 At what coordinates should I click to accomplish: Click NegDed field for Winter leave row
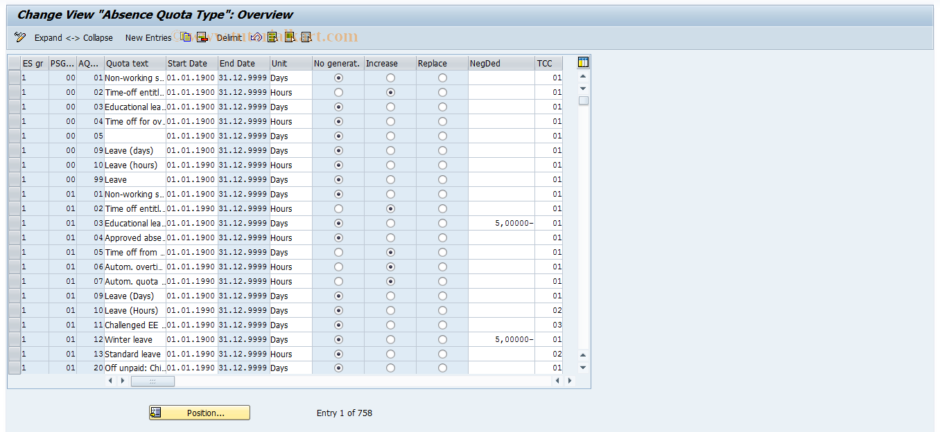[x=501, y=339]
